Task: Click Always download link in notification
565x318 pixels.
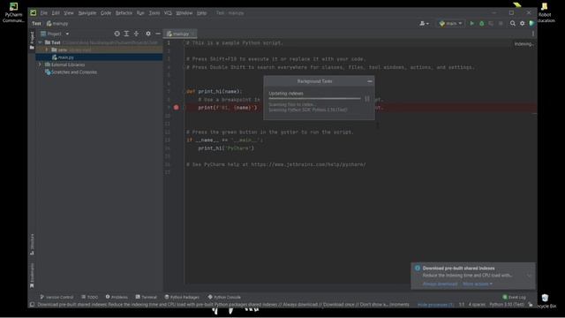Action: (x=440, y=284)
